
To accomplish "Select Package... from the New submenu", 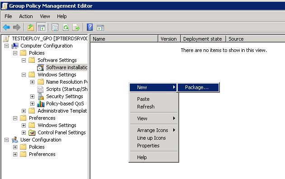I will click(198, 87).
